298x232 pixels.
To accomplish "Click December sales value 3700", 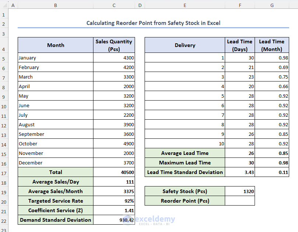I will pyautogui.click(x=114, y=163).
